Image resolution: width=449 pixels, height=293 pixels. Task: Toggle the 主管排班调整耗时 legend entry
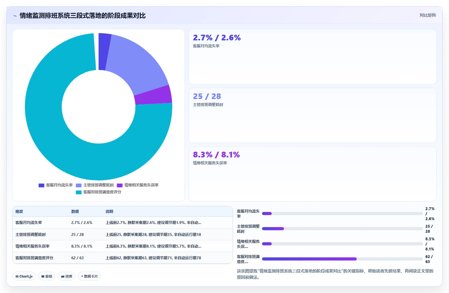[95, 185]
